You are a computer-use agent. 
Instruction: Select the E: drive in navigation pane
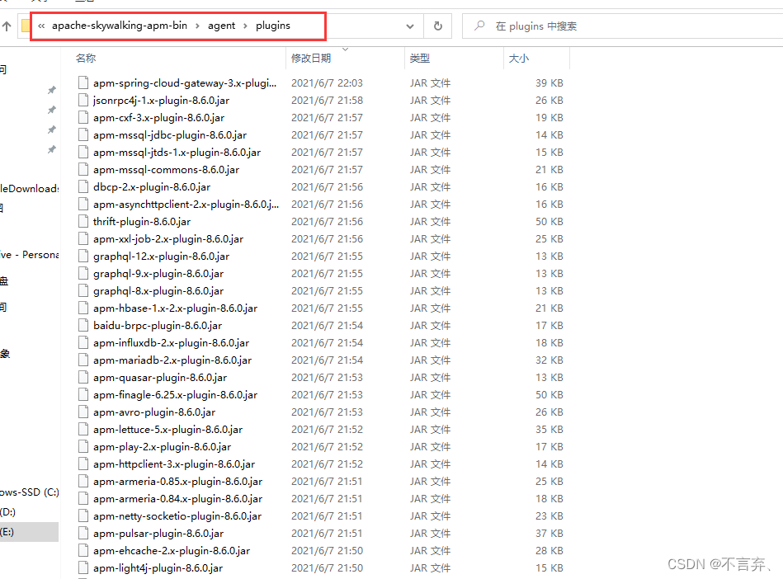(x=29, y=532)
